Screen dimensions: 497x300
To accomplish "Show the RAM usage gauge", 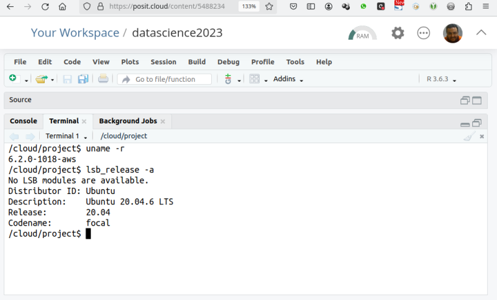I will point(362,33).
